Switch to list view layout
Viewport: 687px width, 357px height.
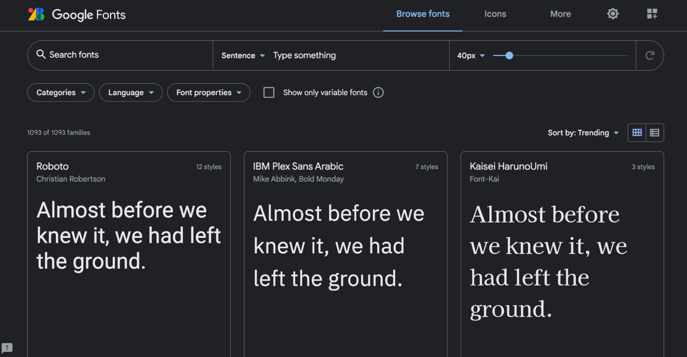(x=655, y=133)
